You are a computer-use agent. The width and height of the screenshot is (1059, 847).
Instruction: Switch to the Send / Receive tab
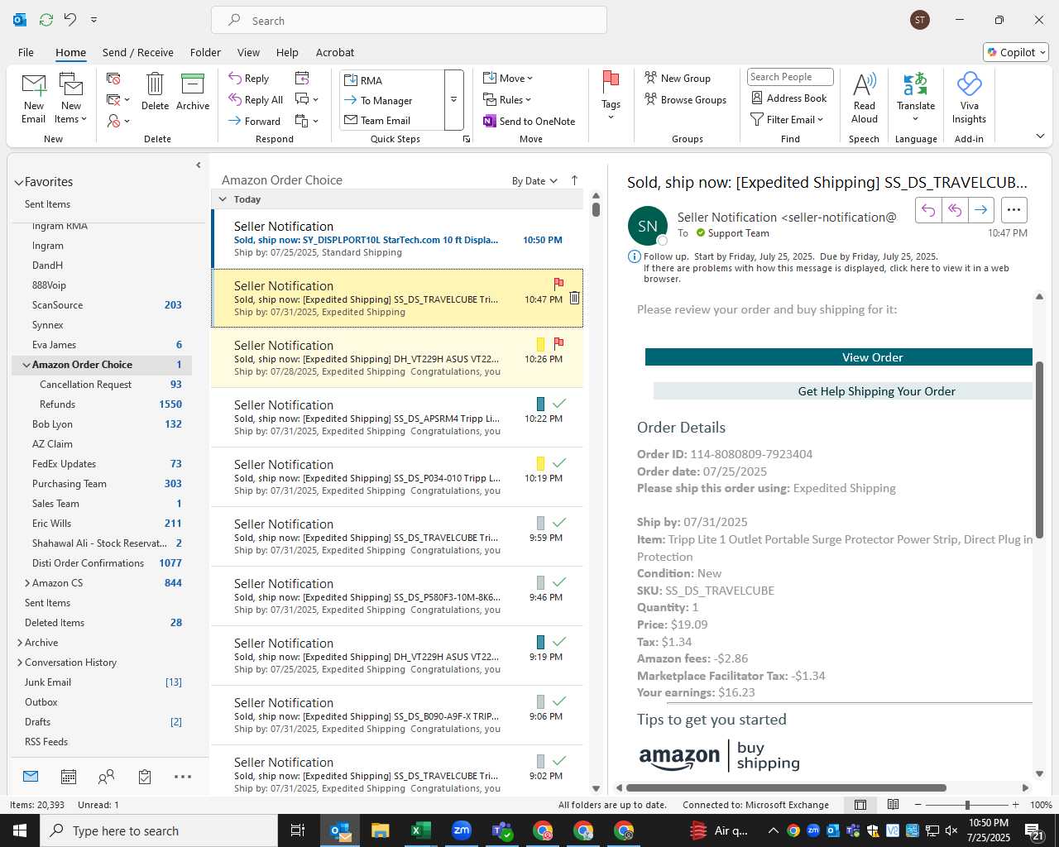(x=138, y=52)
